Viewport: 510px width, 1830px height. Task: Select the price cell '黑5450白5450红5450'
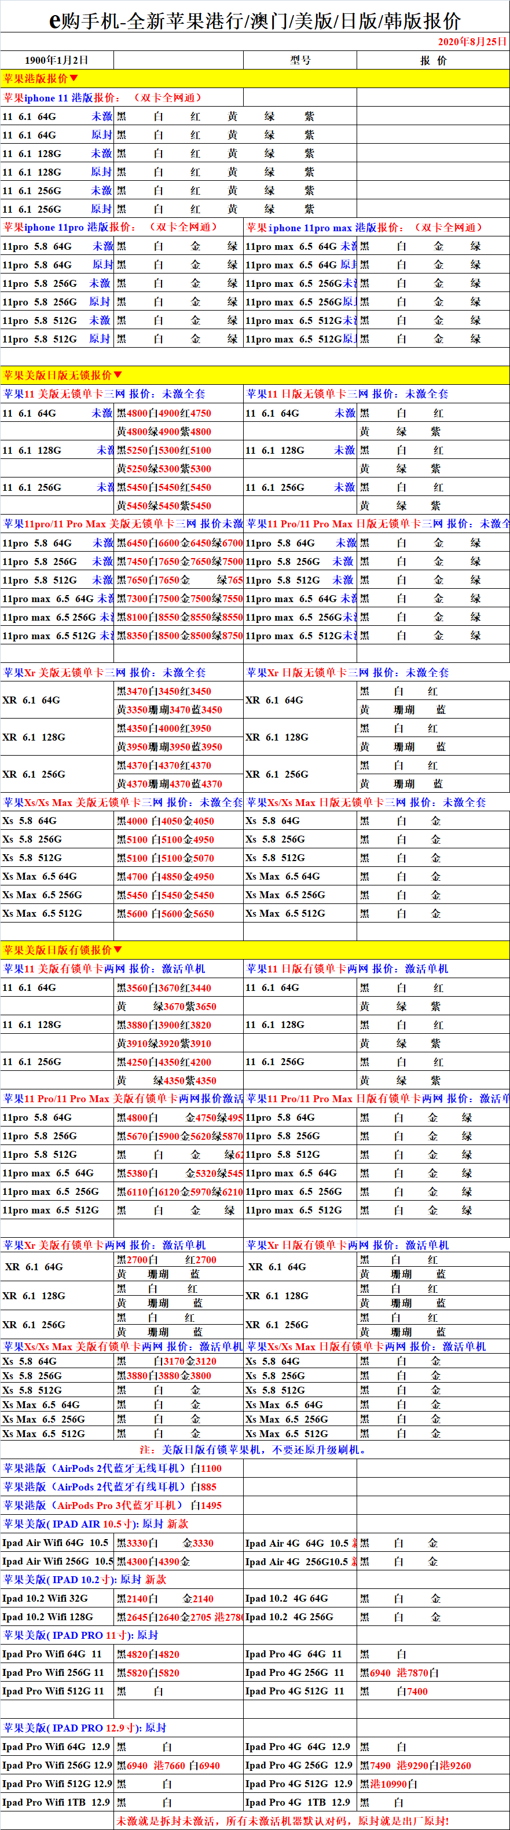tap(179, 487)
